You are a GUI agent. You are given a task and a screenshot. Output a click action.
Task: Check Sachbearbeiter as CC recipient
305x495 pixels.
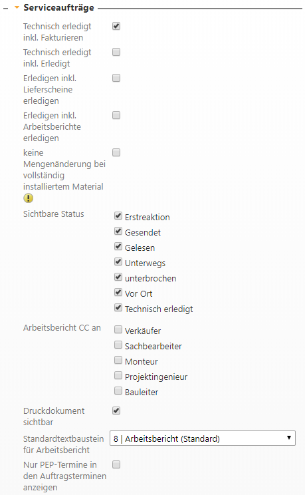click(118, 345)
